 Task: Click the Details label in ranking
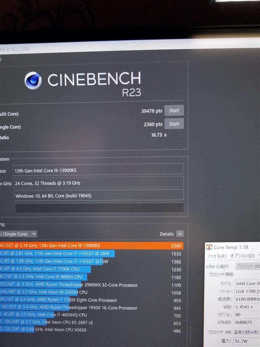167,234
